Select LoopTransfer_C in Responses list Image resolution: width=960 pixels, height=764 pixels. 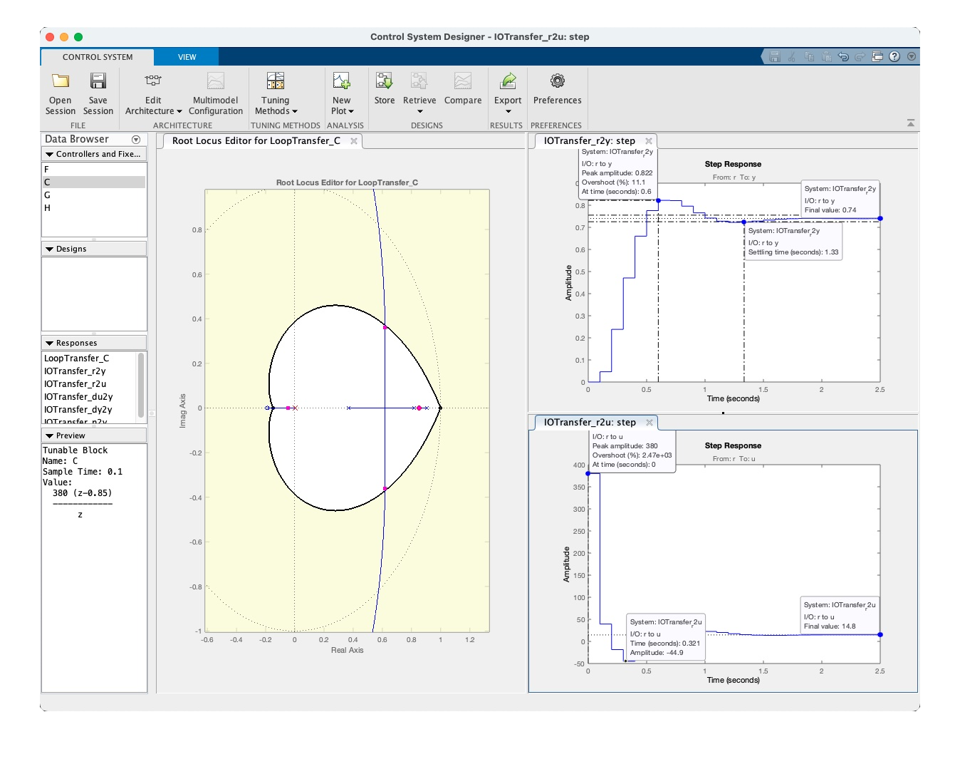(x=90, y=358)
